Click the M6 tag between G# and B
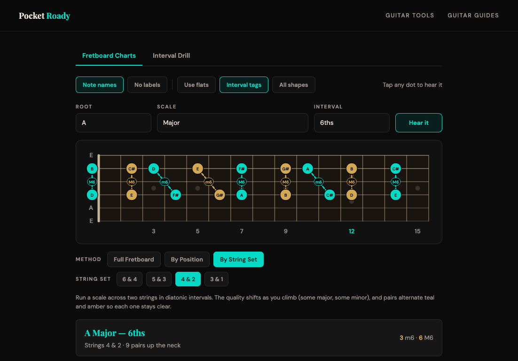 point(285,182)
